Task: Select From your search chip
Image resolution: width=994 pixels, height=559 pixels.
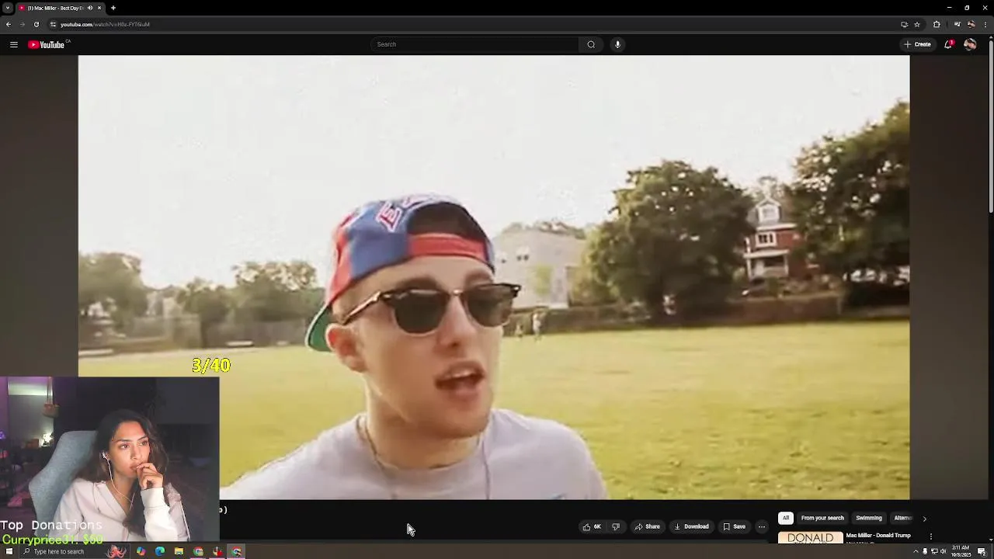Action: click(822, 518)
